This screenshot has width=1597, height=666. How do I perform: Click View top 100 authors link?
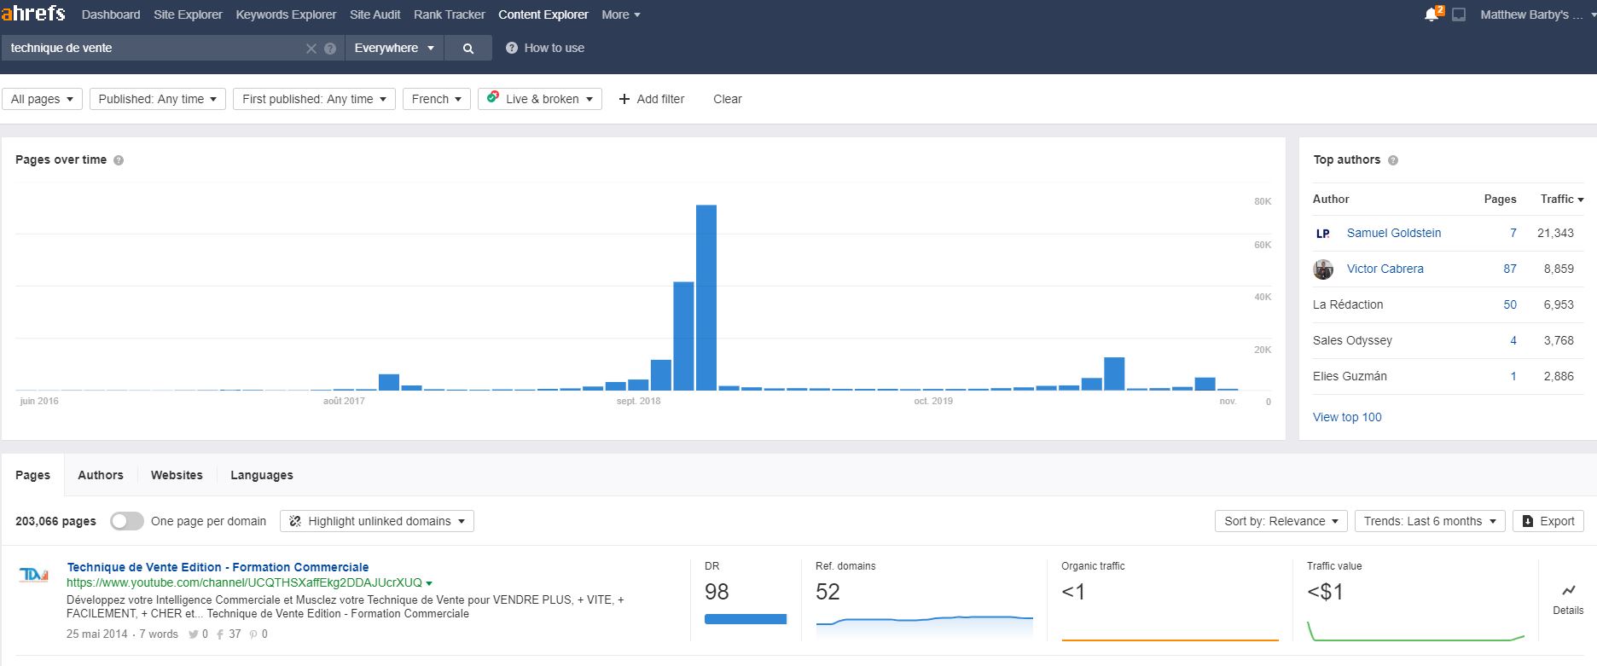pos(1347,417)
